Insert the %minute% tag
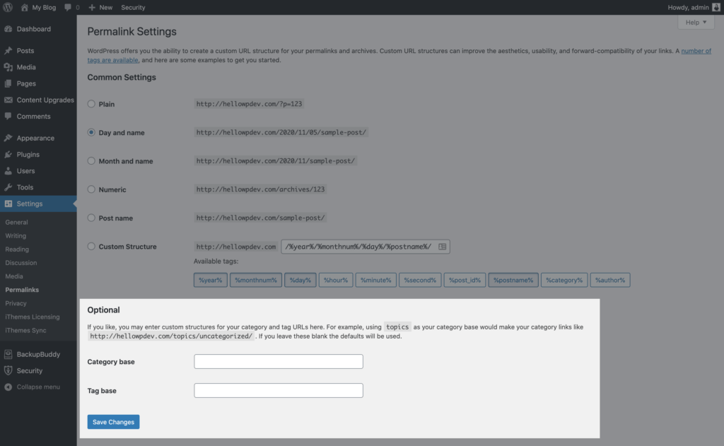 [376, 280]
